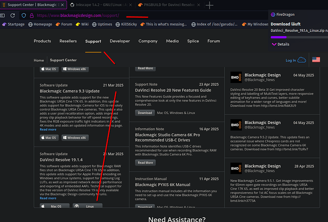Download DaVinci Resolve 19.1.4 for Linux
328x222 pixels.
coord(87,205)
